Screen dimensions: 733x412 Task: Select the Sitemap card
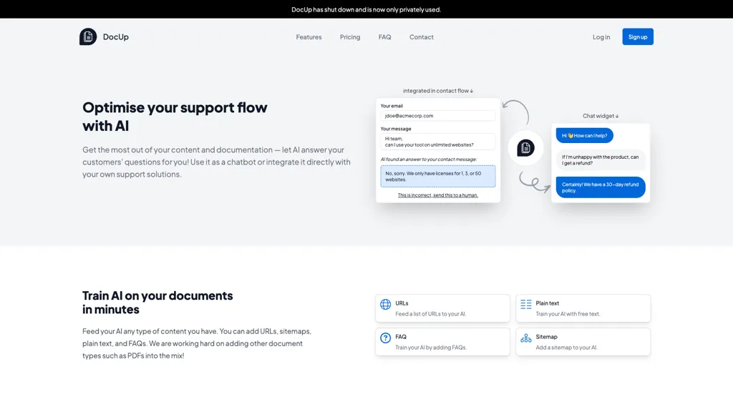(x=583, y=342)
